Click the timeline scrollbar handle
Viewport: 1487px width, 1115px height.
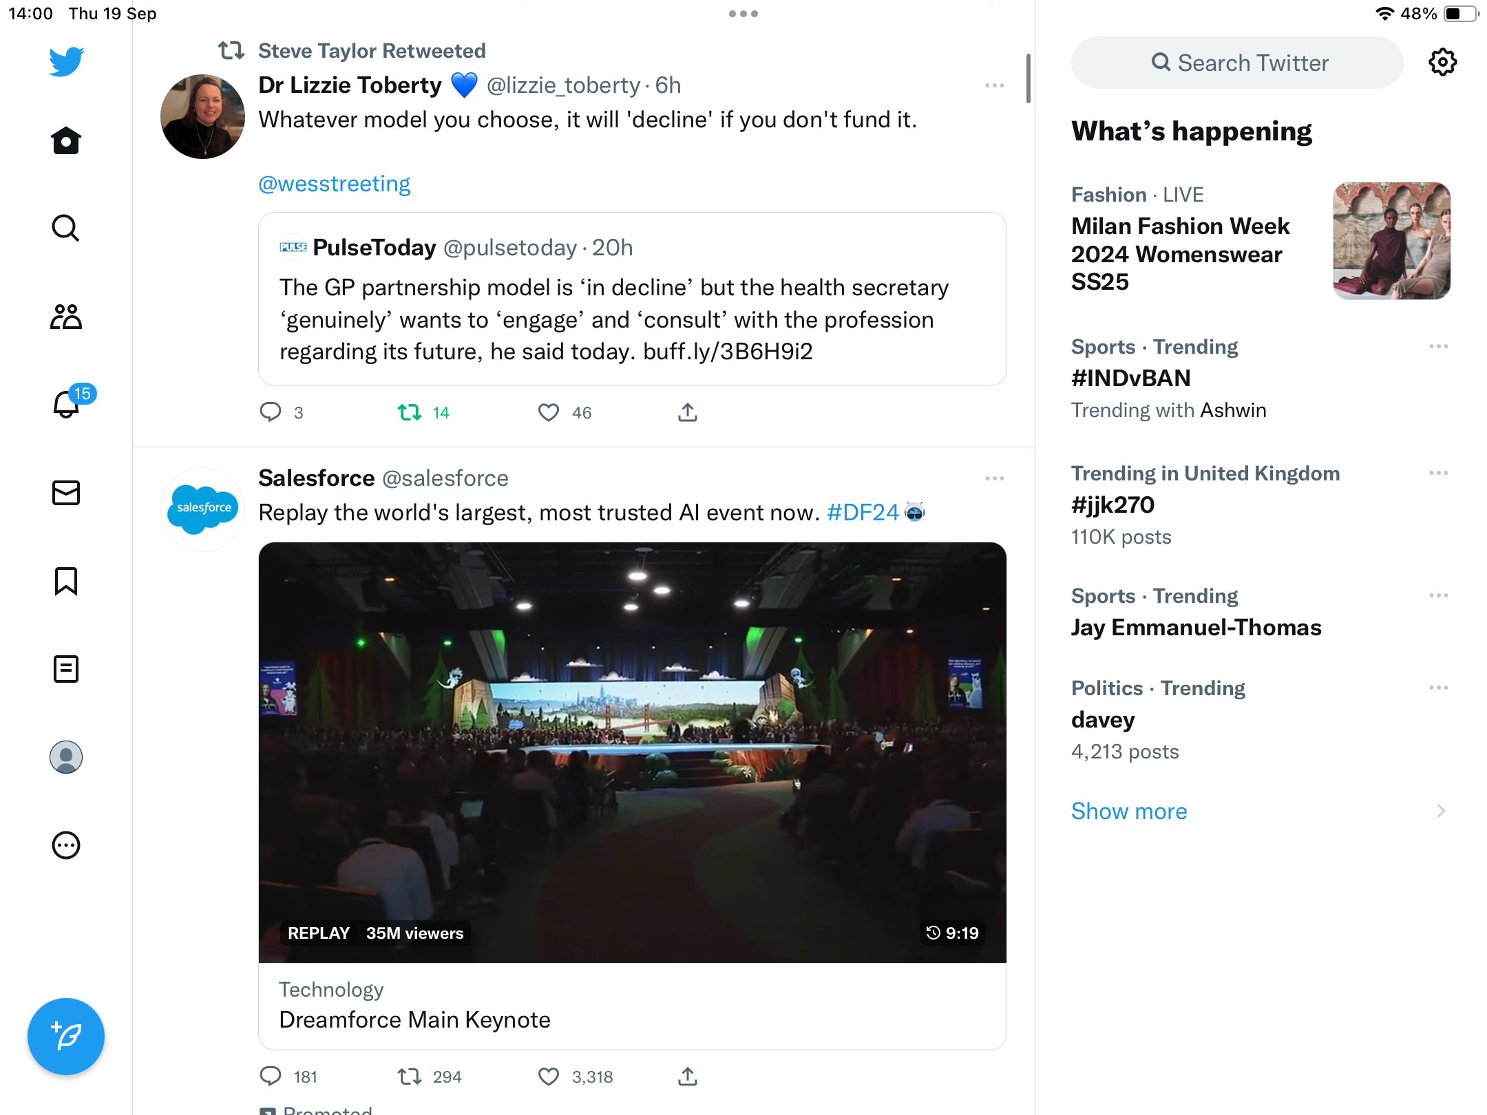click(x=1029, y=78)
